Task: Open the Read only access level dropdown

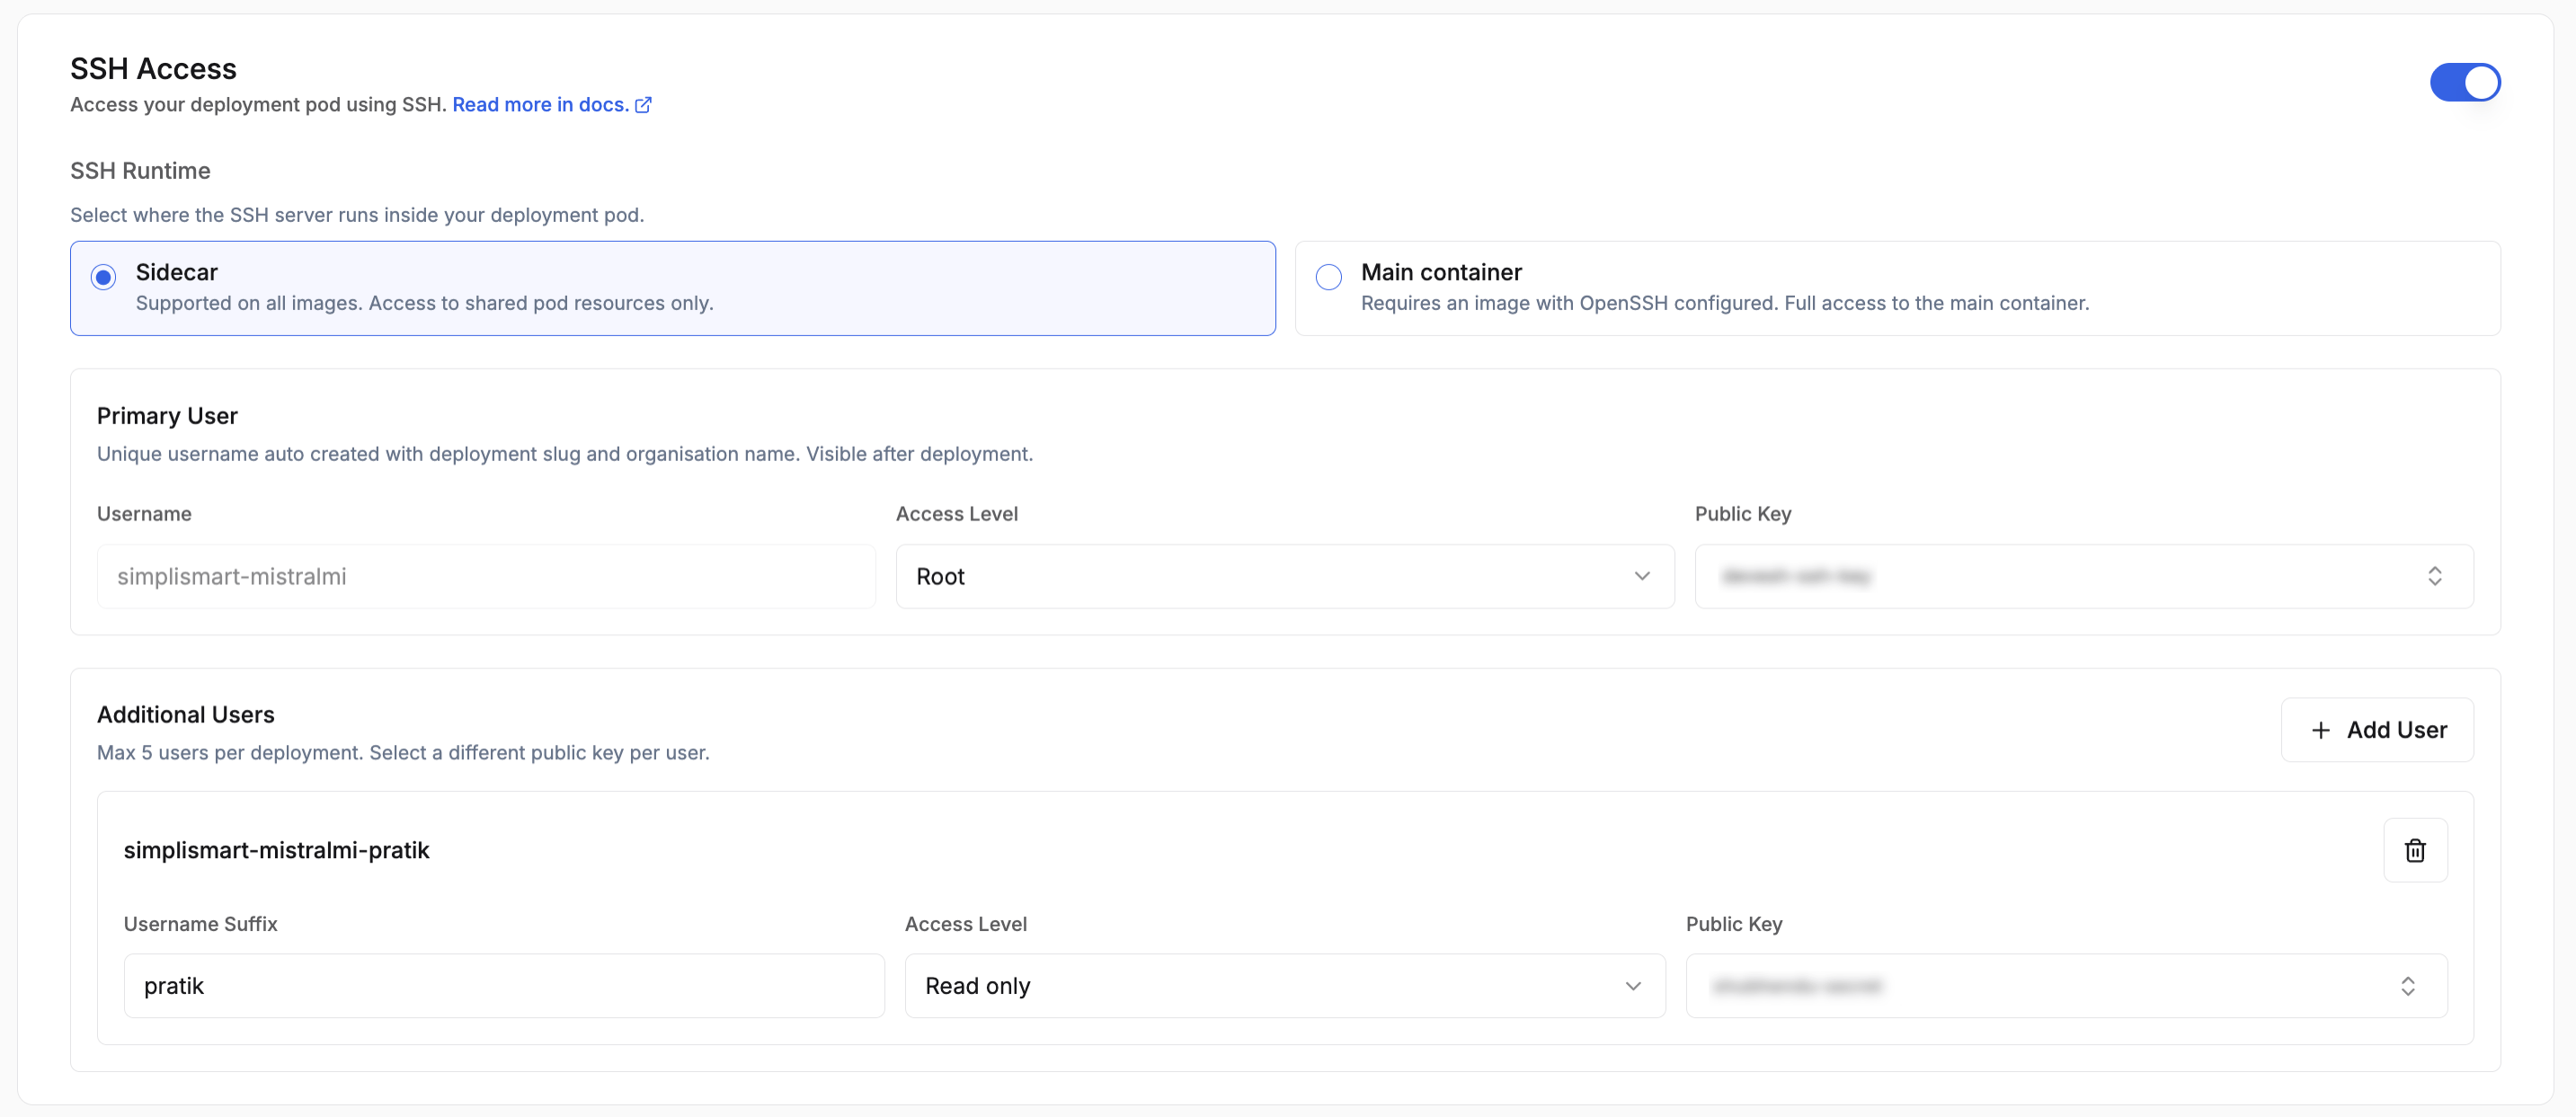Action: (1284, 986)
